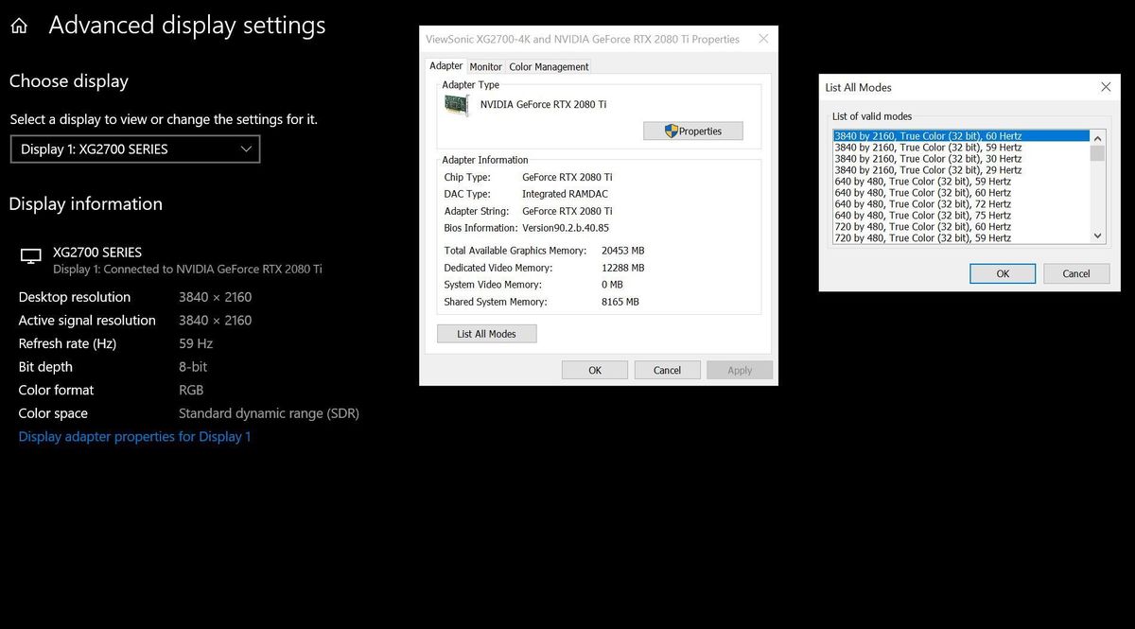The height and width of the screenshot is (629, 1135).
Task: Select 640 by 480, 60 Hertz mode
Action: click(961, 193)
